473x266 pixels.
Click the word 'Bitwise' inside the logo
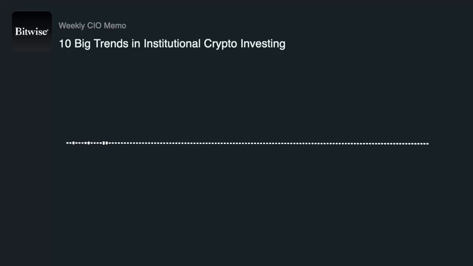pyautogui.click(x=31, y=32)
